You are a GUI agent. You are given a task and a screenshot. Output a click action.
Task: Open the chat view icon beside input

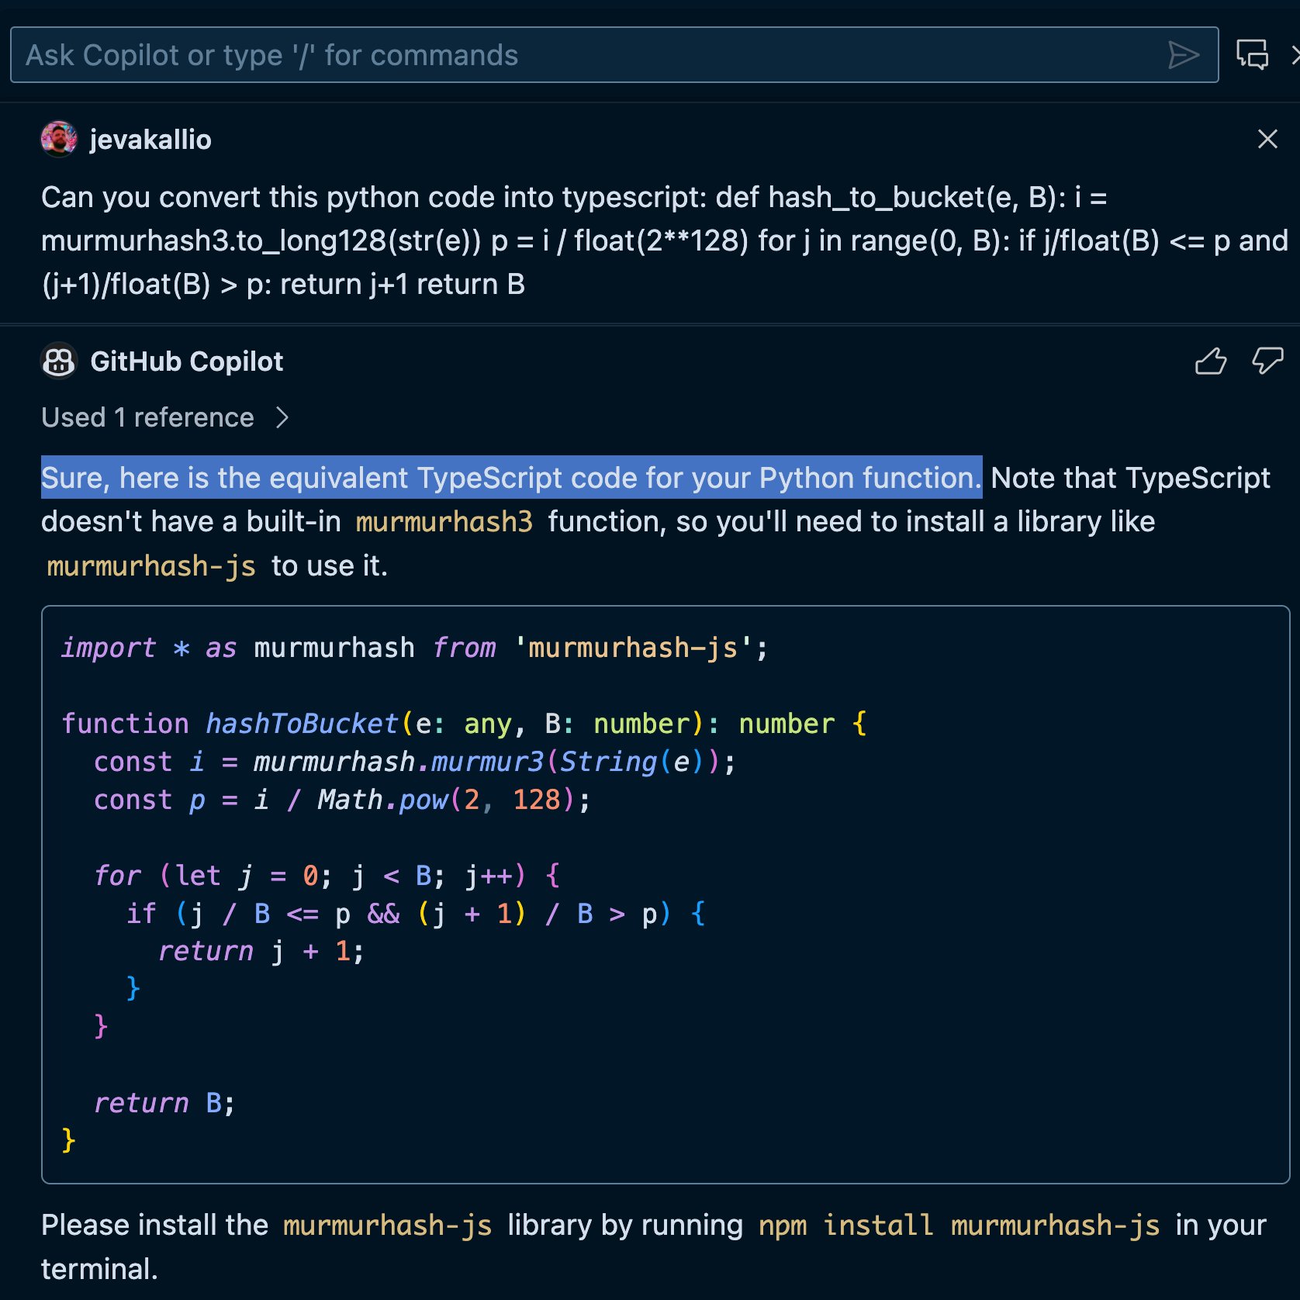coord(1252,55)
